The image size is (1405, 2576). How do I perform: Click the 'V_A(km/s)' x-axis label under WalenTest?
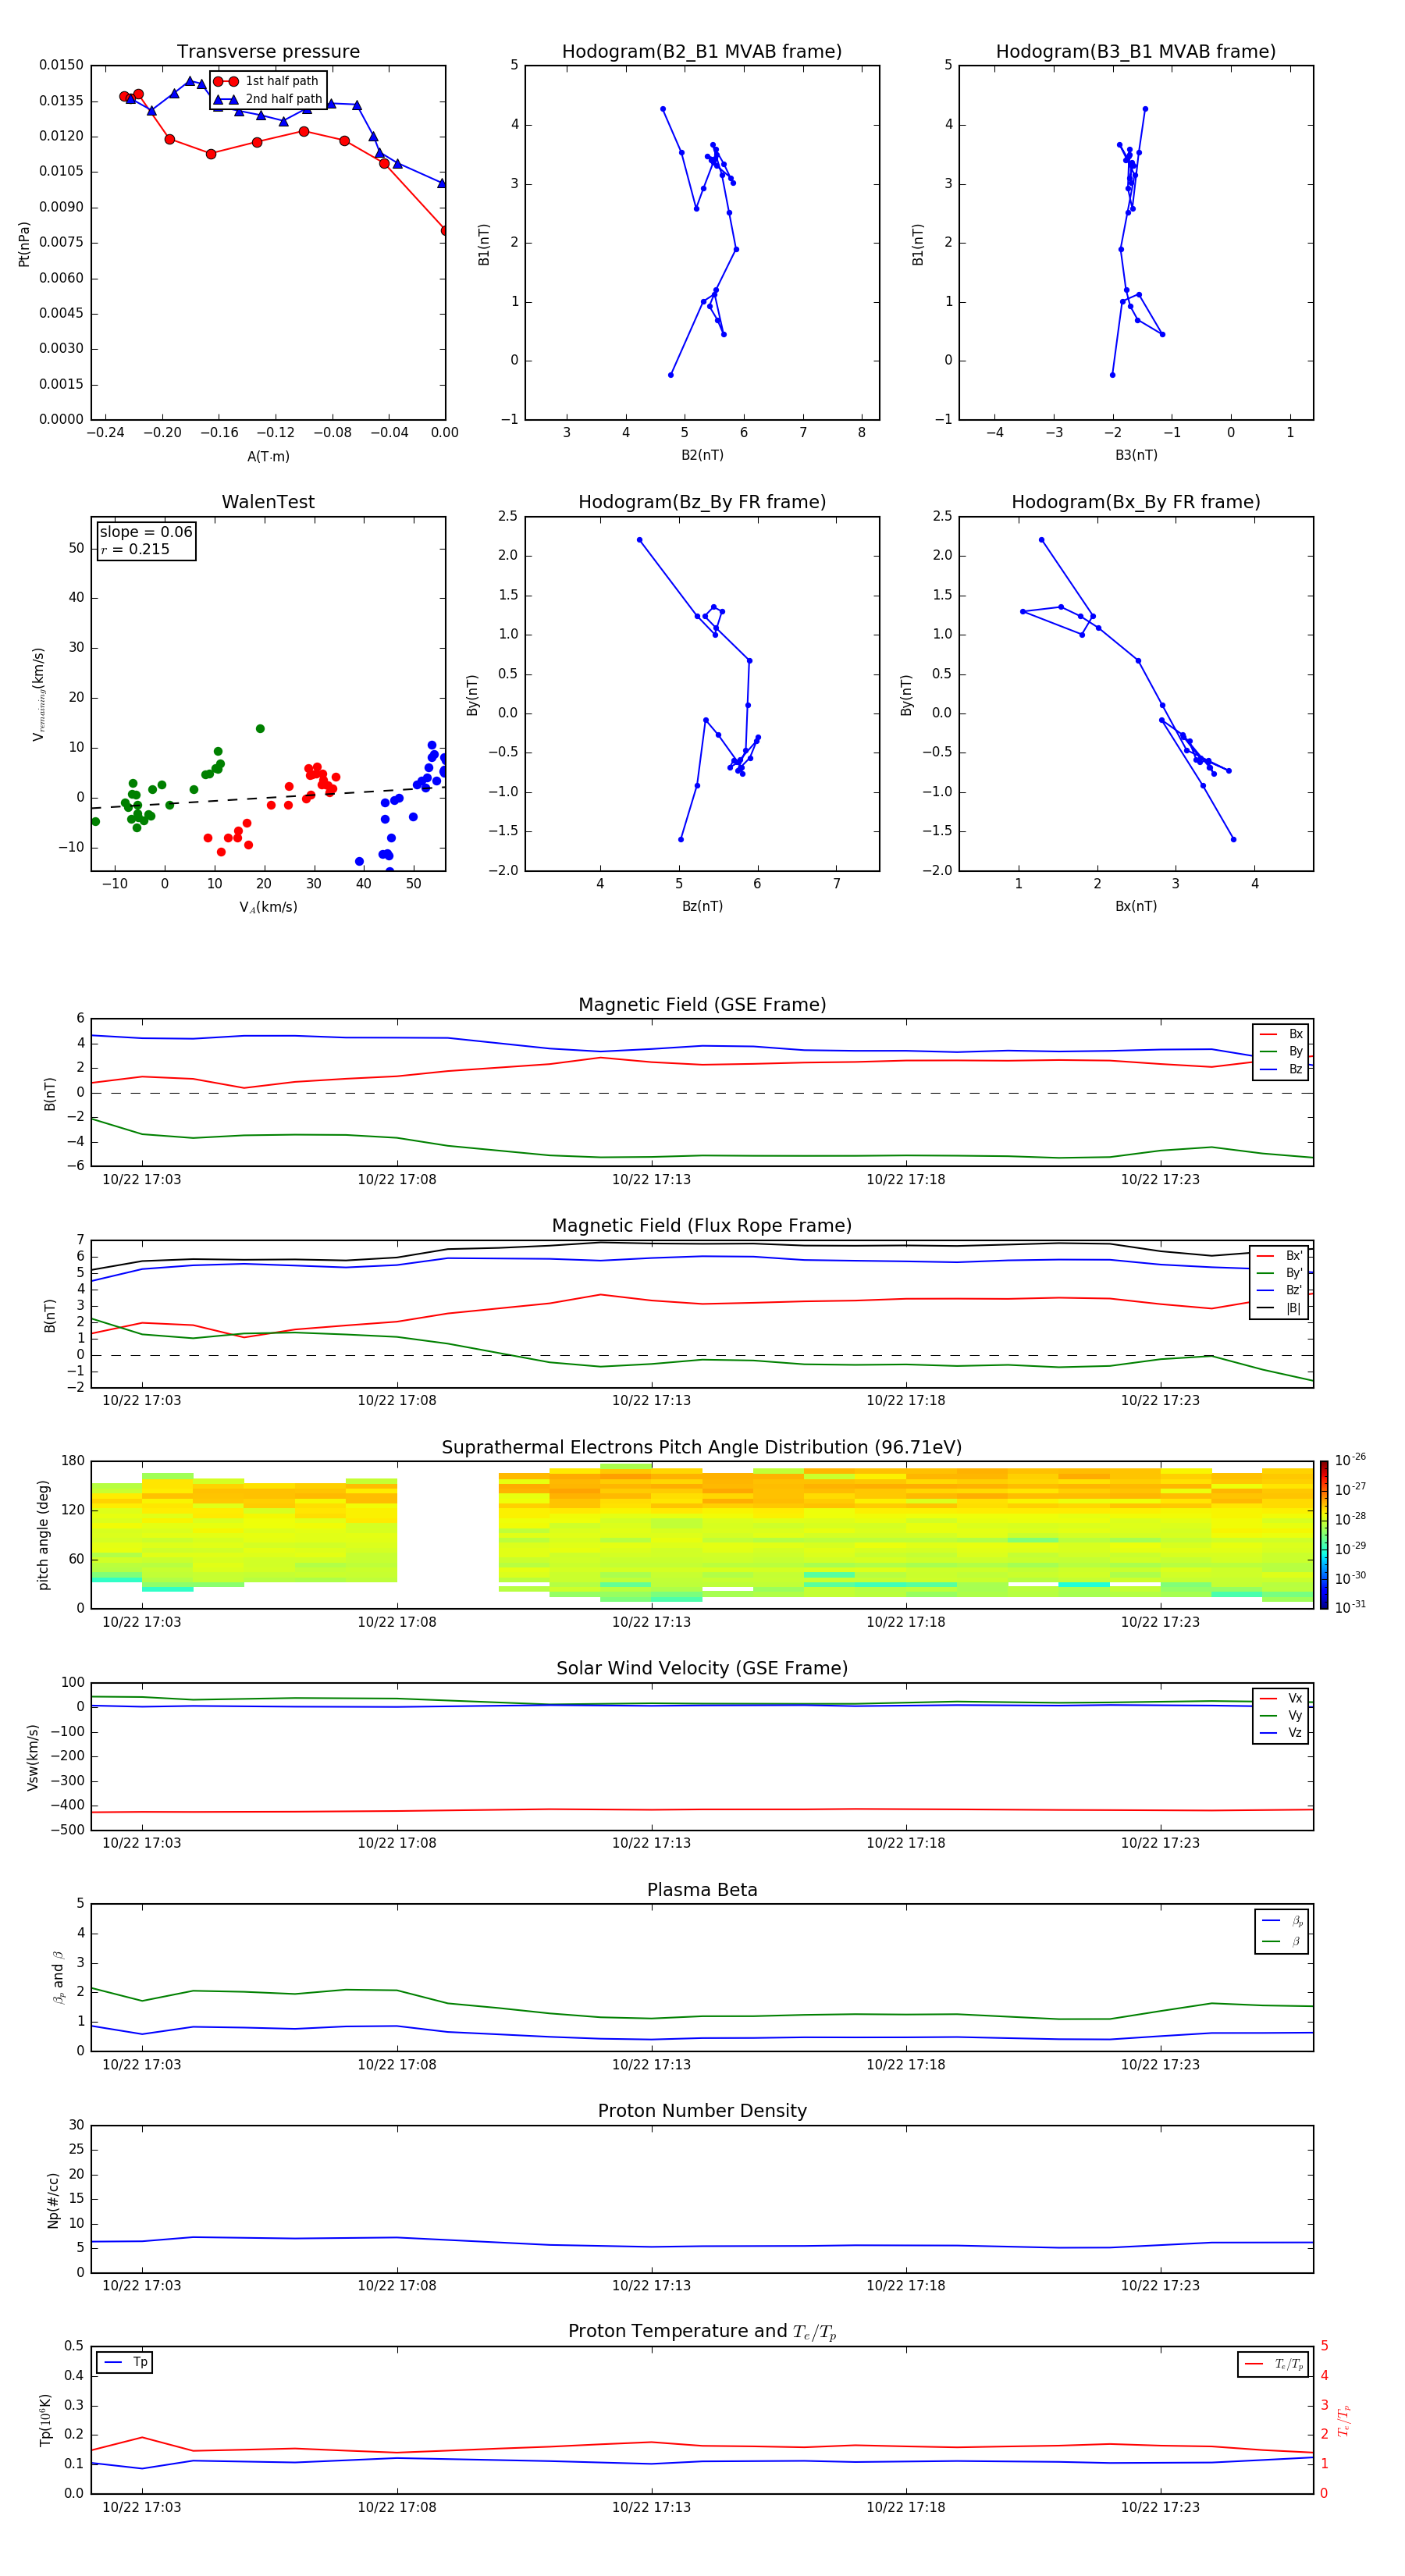(x=268, y=907)
